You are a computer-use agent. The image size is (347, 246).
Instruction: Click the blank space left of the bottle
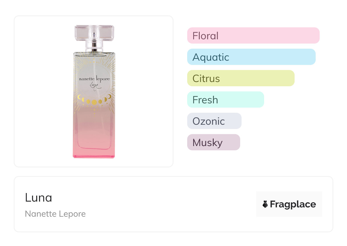(43, 91)
